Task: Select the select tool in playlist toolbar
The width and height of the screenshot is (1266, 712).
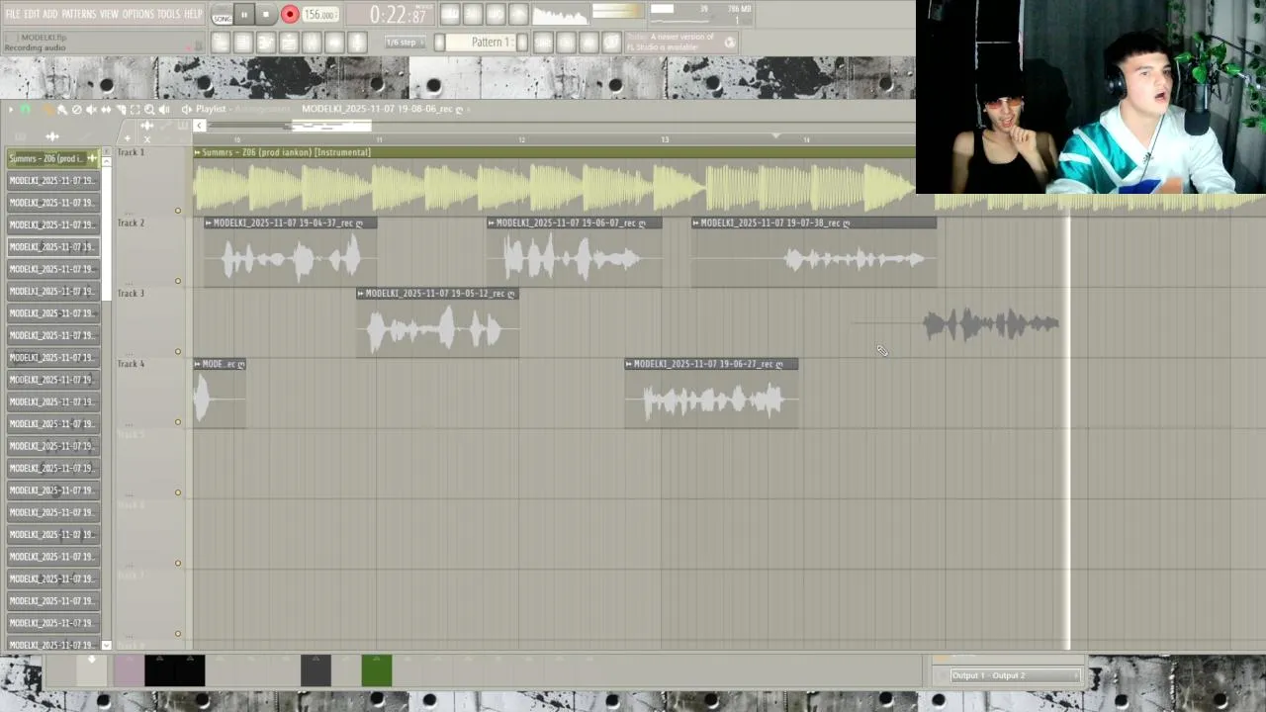Action: (x=136, y=109)
